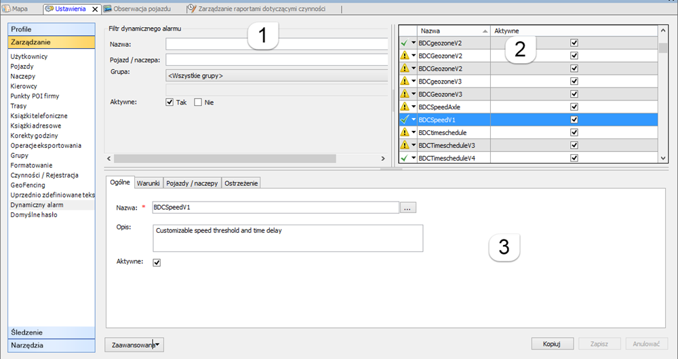This screenshot has height=359, width=678.
Task: Click the report management tab clock icon
Action: click(193, 9)
